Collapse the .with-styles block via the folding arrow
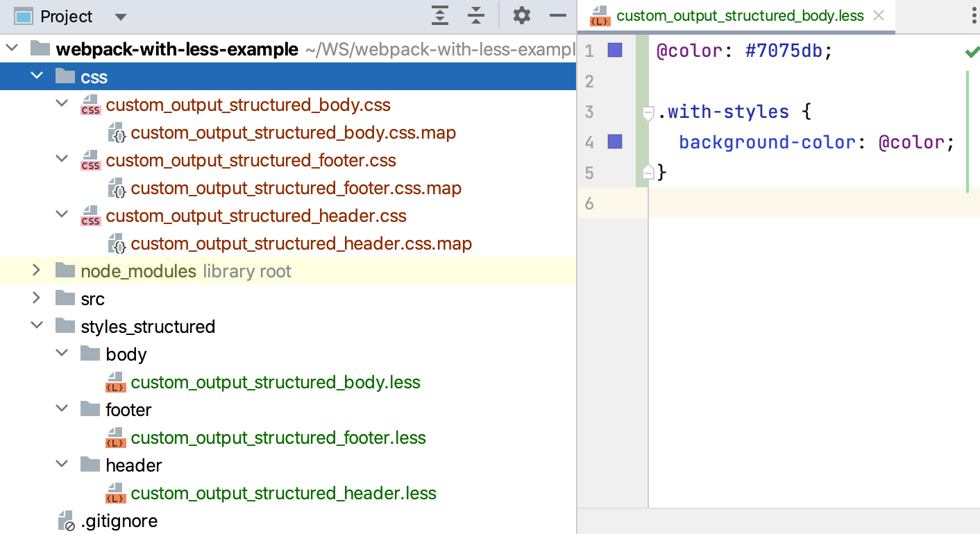 pyautogui.click(x=645, y=111)
